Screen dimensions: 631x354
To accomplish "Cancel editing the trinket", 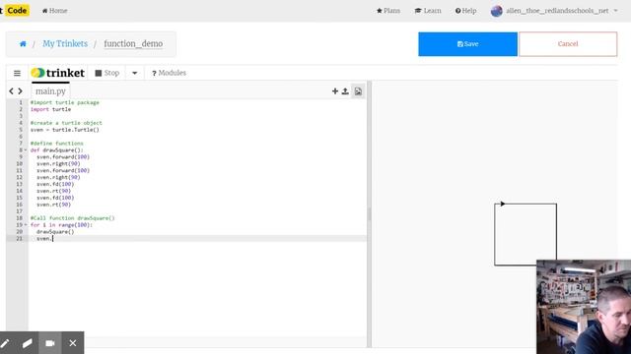I will [x=568, y=44].
